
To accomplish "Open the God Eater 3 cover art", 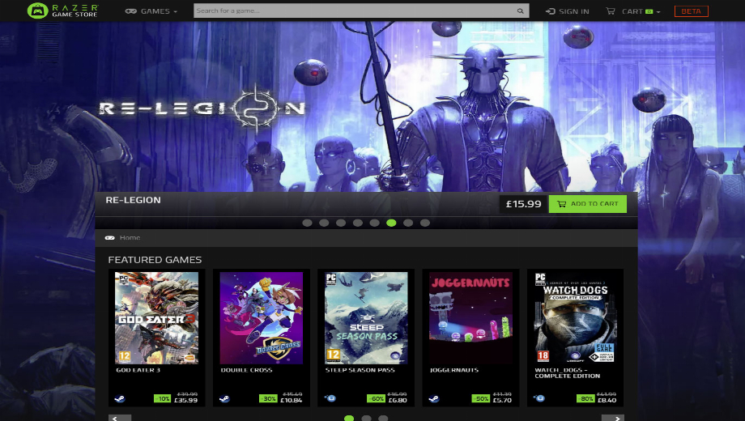I will pos(157,318).
